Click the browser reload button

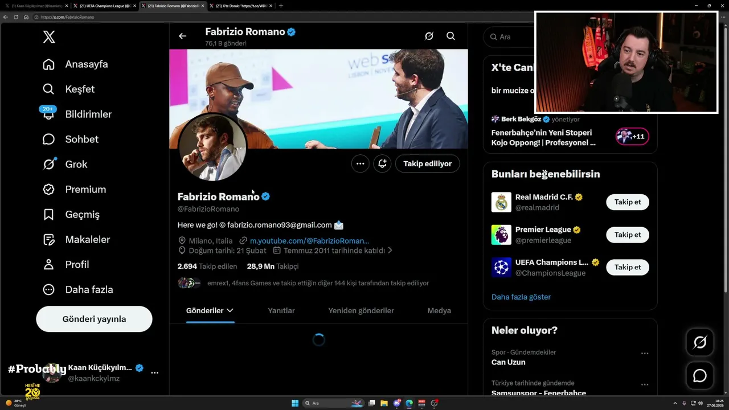pyautogui.click(x=16, y=17)
